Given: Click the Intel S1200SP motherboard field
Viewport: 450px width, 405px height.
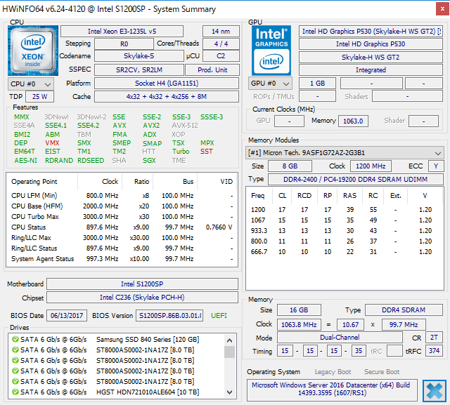Looking at the screenshot, I should [x=142, y=284].
